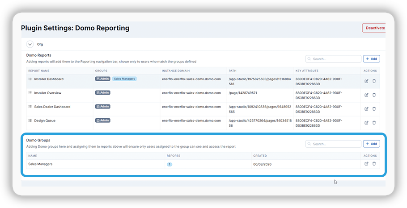Click the Admin tag on Sales Dealer Dashboard
The width and height of the screenshot is (407, 208).
[x=102, y=107]
